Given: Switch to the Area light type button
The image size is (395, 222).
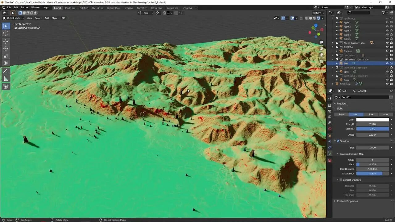Looking at the screenshot, I should (385, 114).
